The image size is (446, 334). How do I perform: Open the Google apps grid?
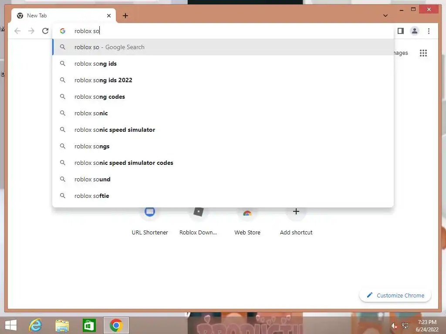pos(423,53)
